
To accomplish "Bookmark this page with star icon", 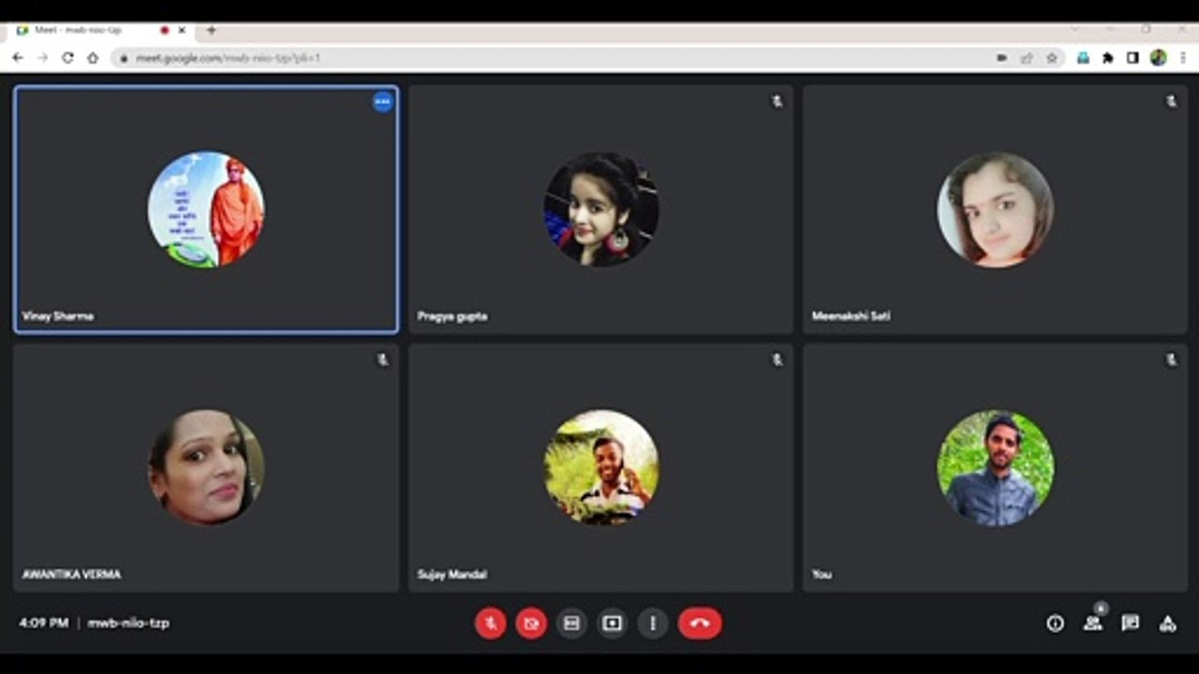I will (1052, 58).
